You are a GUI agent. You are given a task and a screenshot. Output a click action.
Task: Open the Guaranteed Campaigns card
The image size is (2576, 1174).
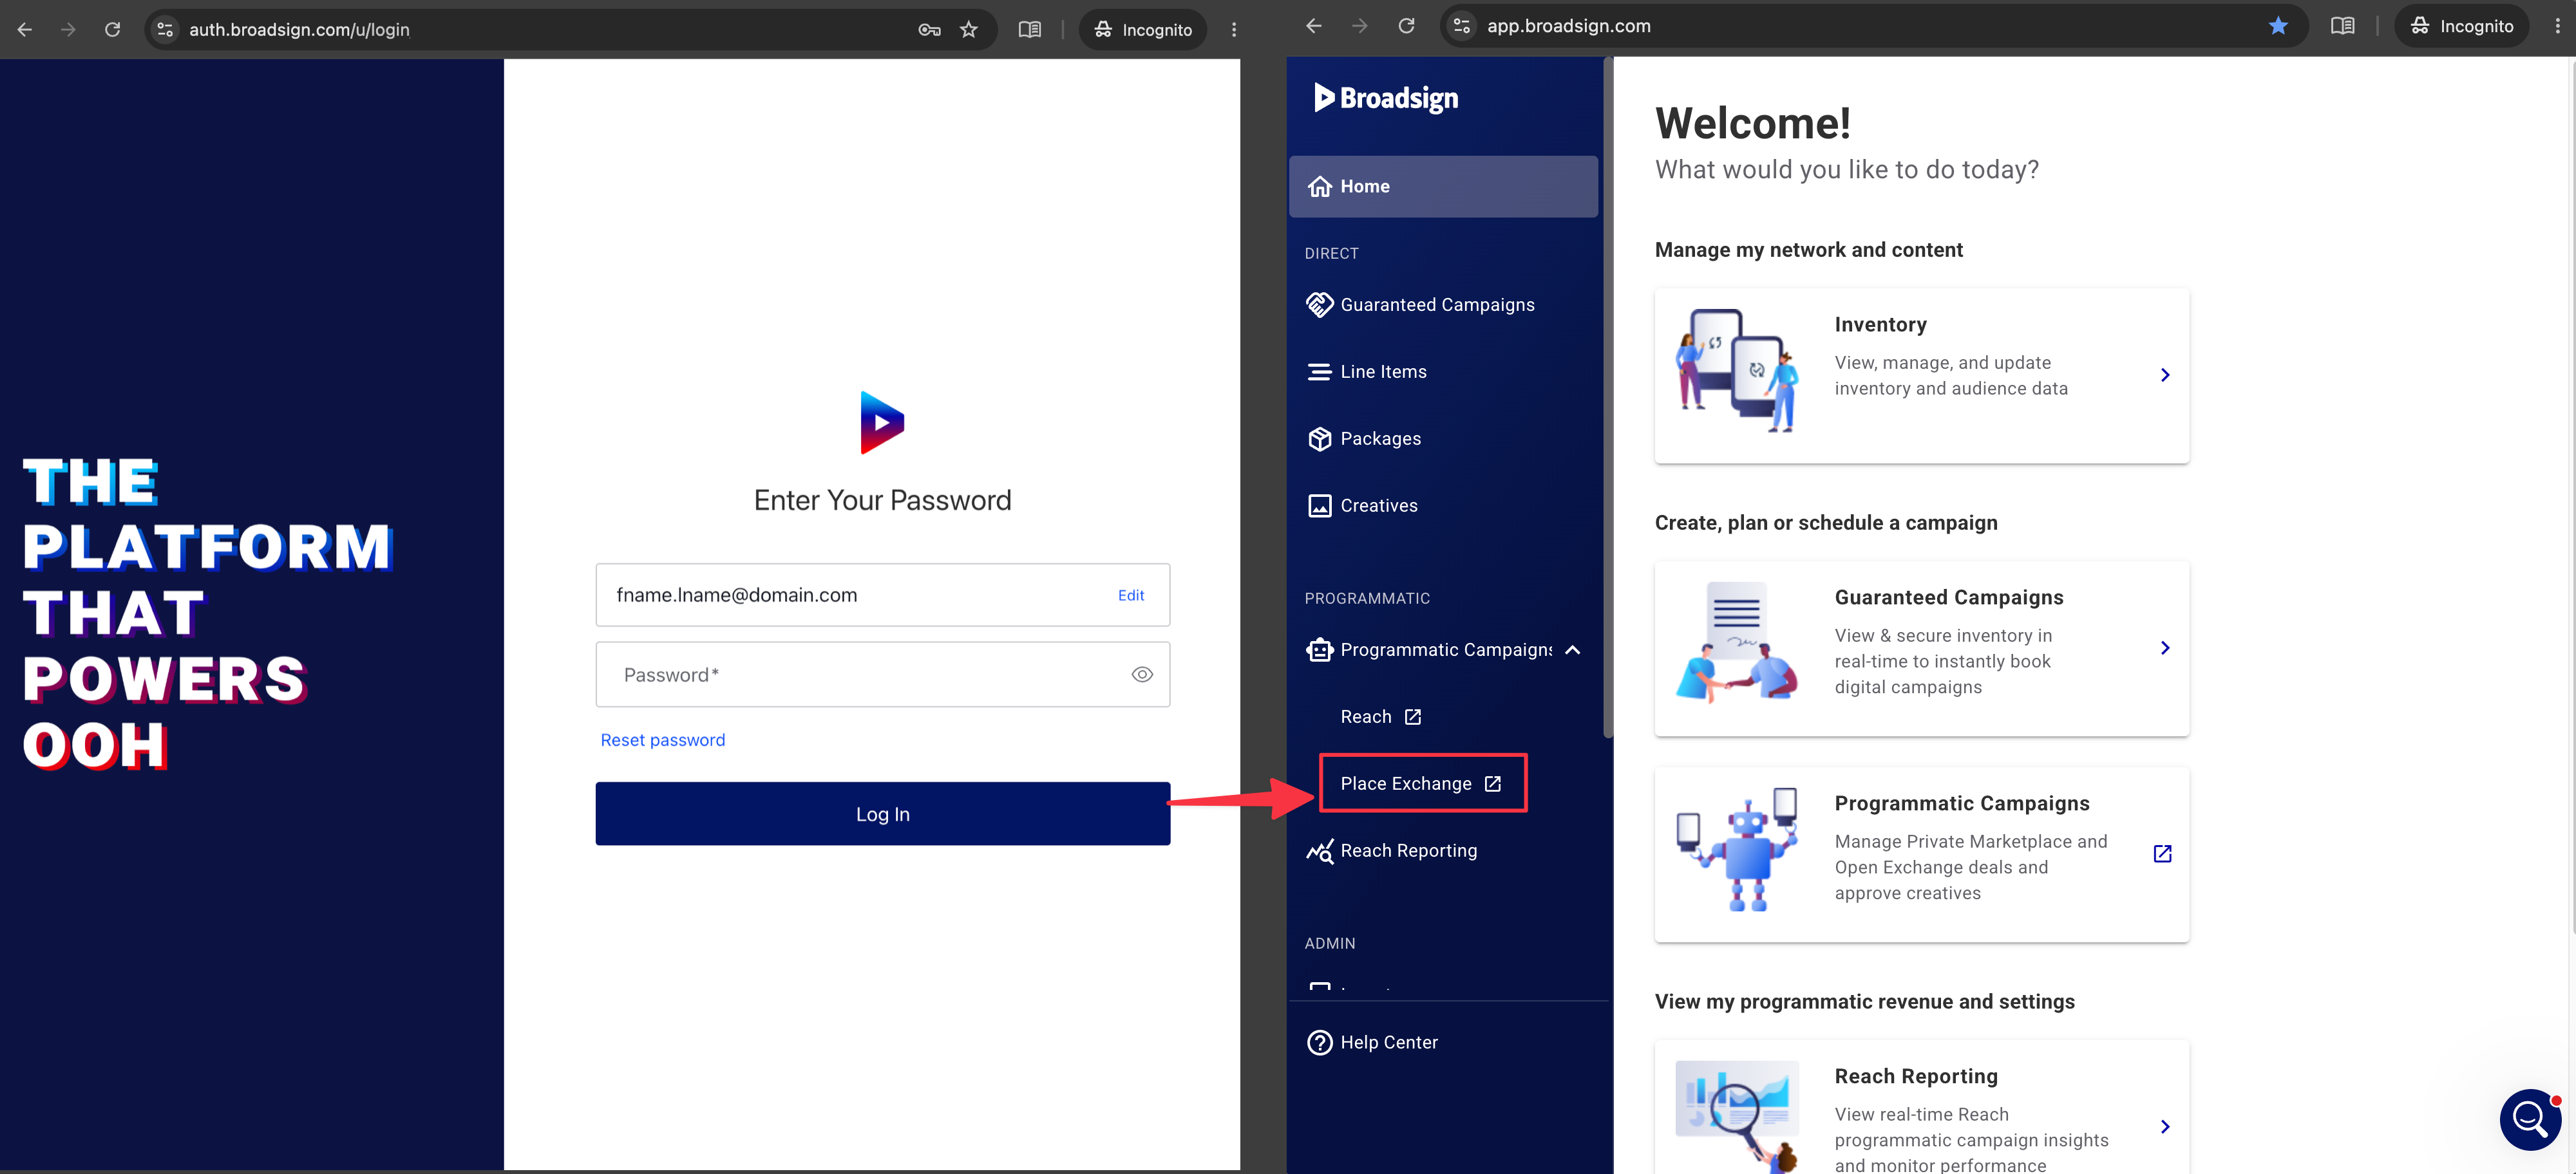click(1921, 648)
